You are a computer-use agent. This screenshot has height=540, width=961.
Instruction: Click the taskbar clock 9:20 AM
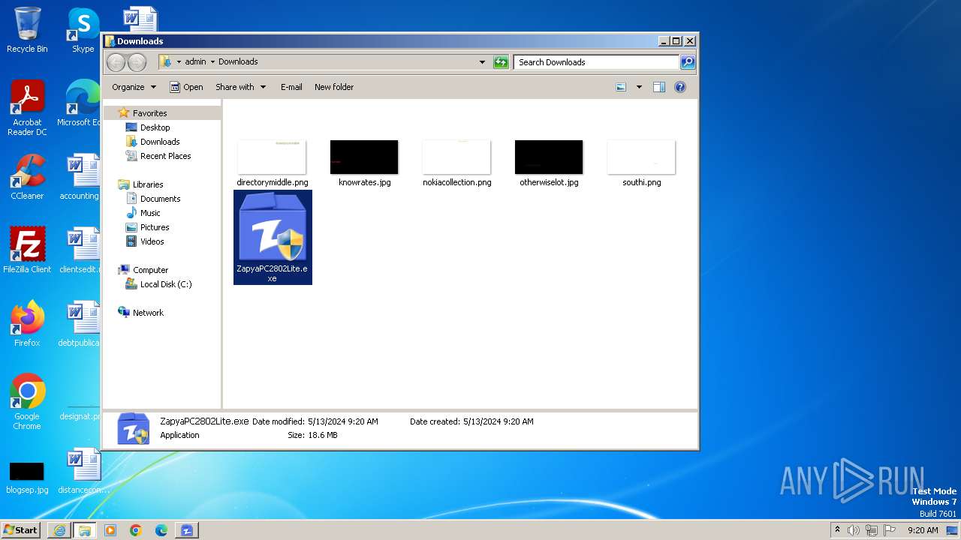(923, 530)
